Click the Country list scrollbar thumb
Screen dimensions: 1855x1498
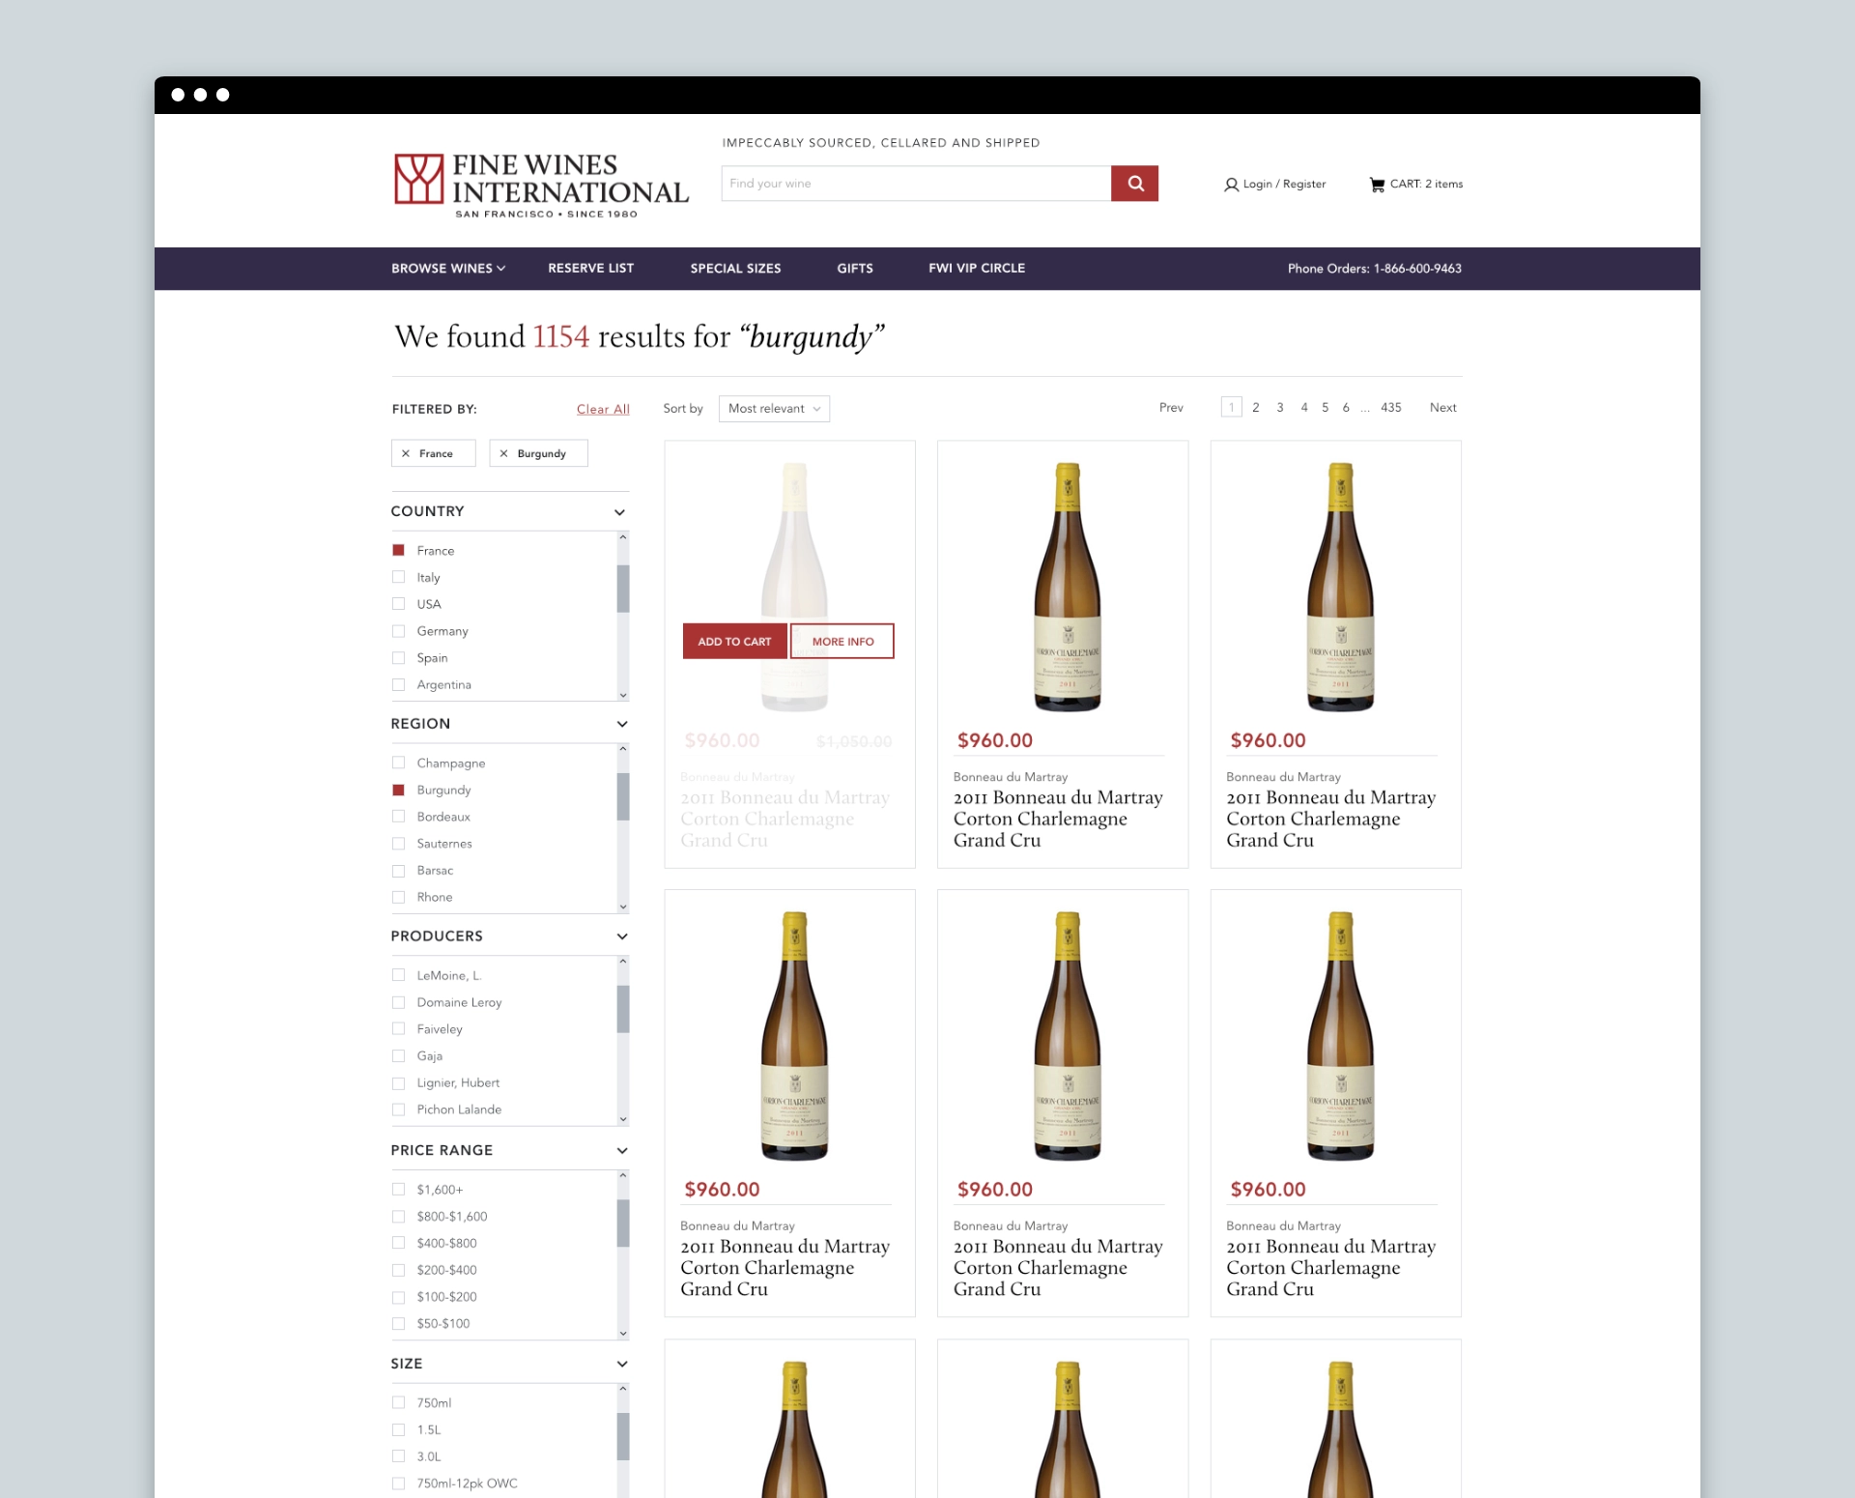coord(623,589)
